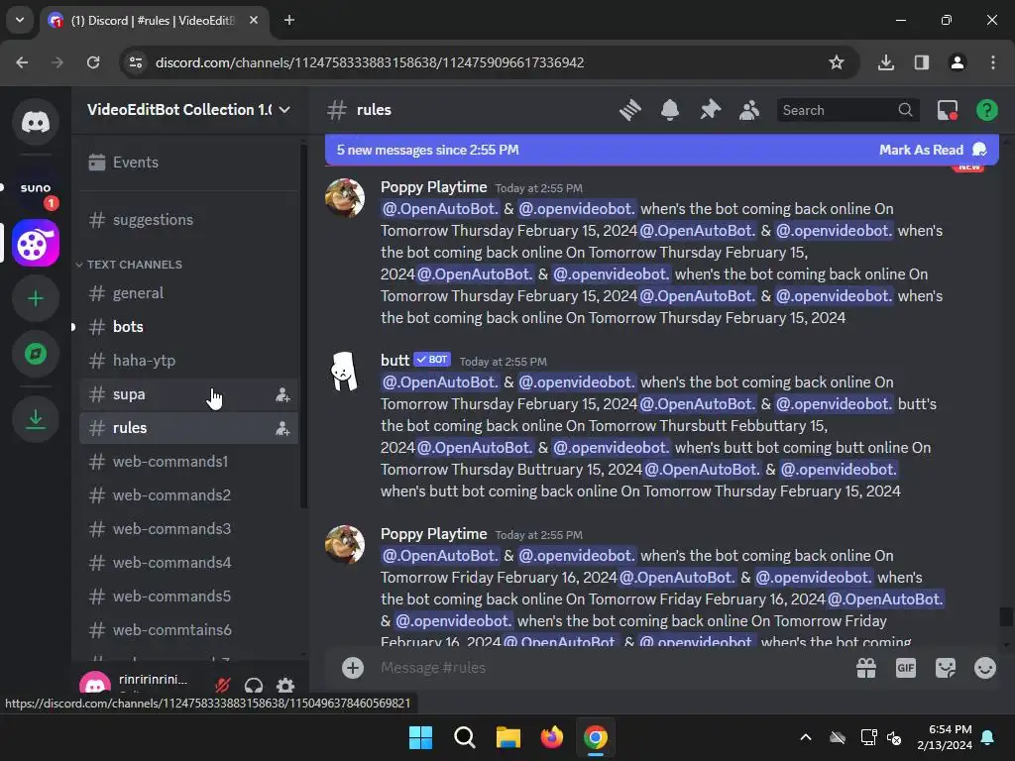Click rinririnrini user avatar in user panel
The height and width of the screenshot is (761, 1015).
[x=95, y=683]
